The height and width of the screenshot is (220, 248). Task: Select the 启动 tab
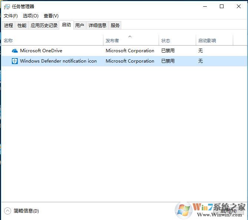tap(66, 25)
